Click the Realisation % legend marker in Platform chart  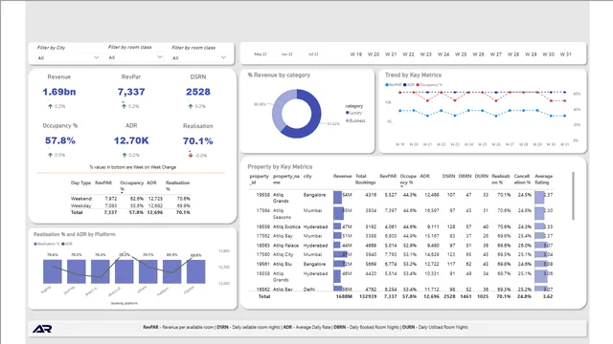pyautogui.click(x=35, y=244)
